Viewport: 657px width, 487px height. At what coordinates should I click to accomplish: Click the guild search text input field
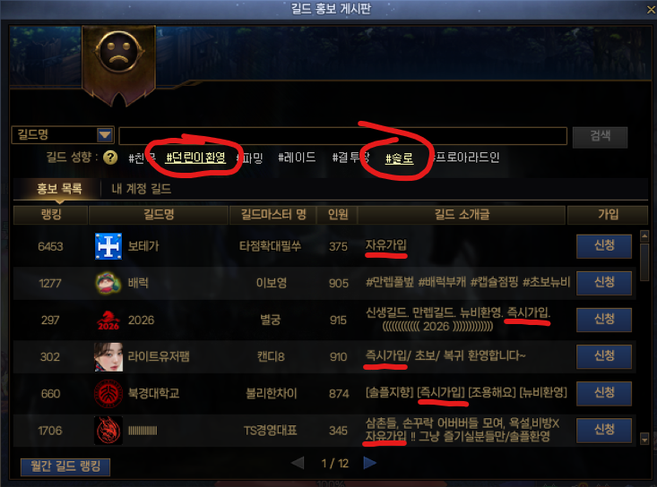pos(342,136)
